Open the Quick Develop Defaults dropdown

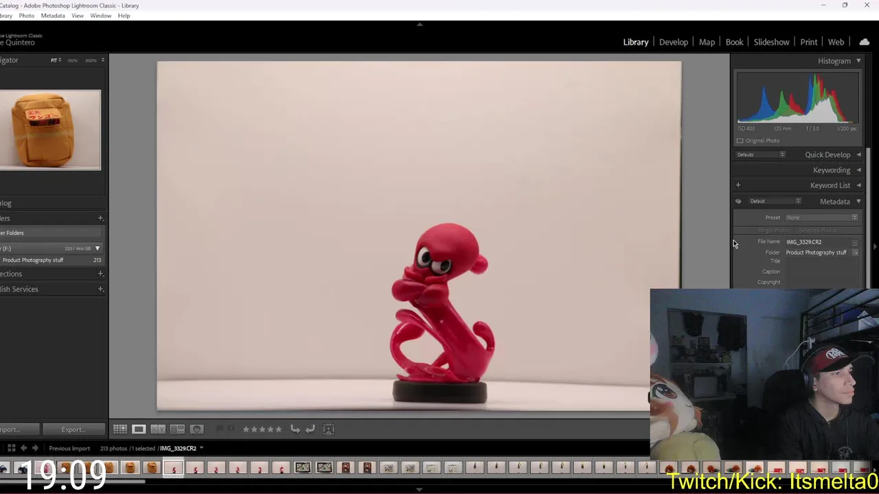760,155
